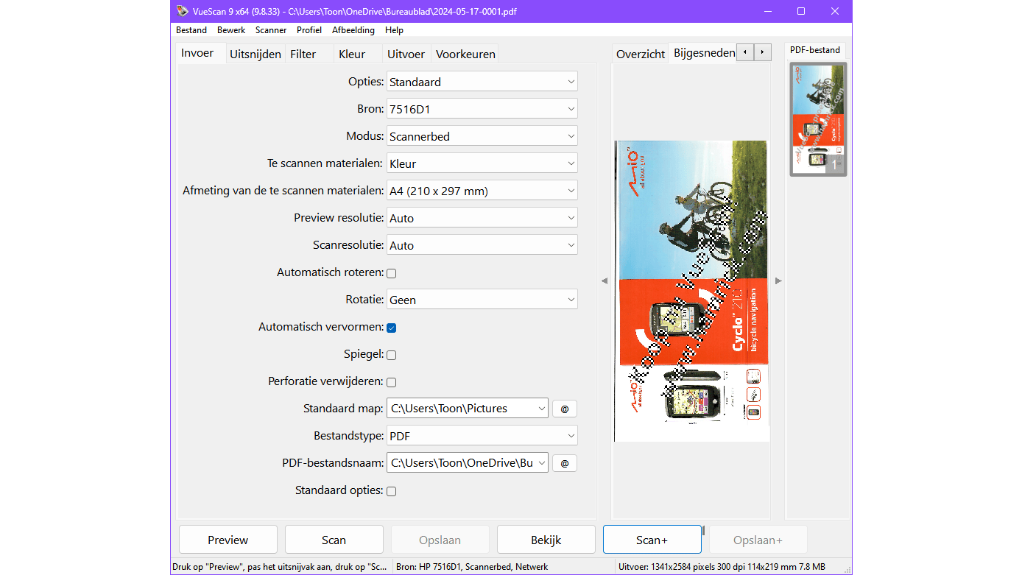Tick the Standaard opties checkbox

(392, 491)
